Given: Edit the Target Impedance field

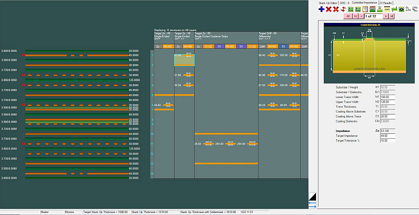Looking at the screenshot, I should 388,136.
